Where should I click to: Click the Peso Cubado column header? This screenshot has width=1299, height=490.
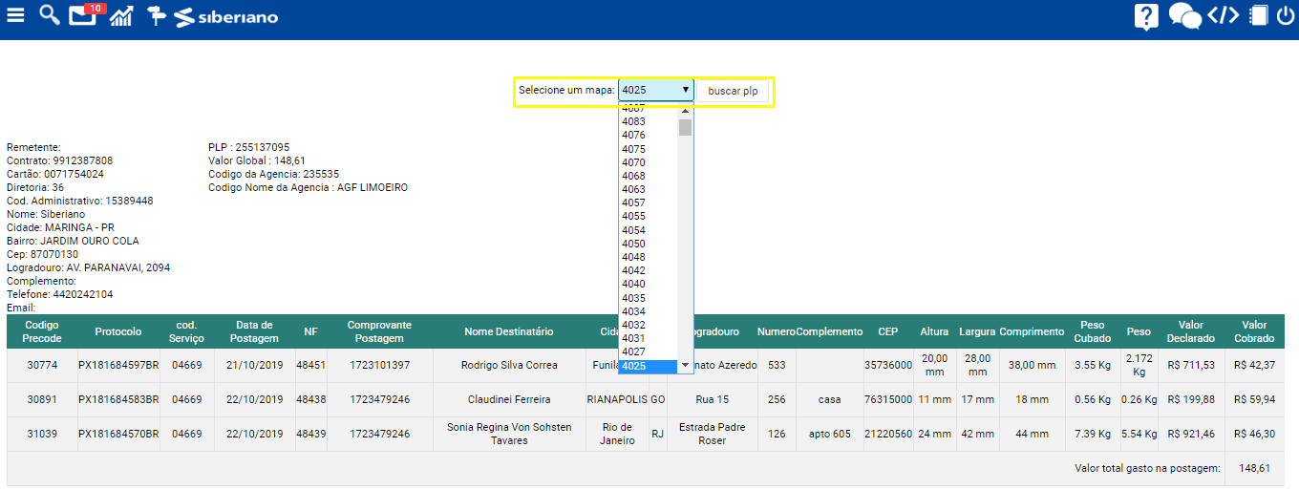click(x=1092, y=331)
